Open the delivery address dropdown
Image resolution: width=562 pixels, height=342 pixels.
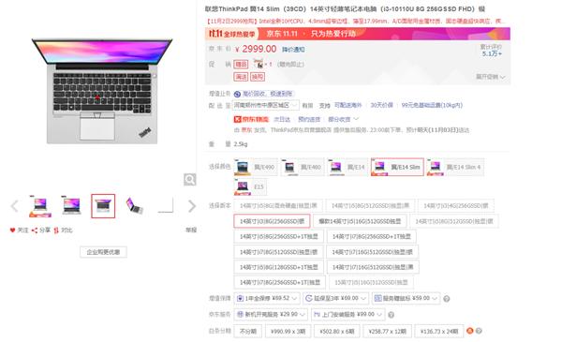coord(266,105)
